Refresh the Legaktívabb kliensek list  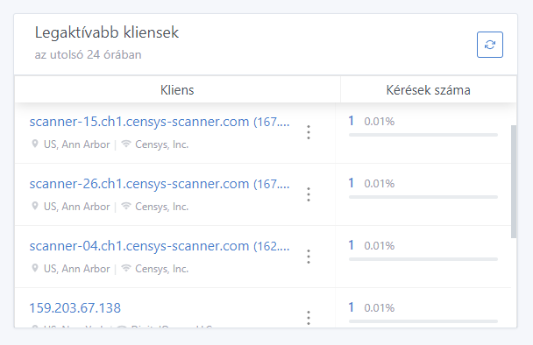pyautogui.click(x=490, y=45)
